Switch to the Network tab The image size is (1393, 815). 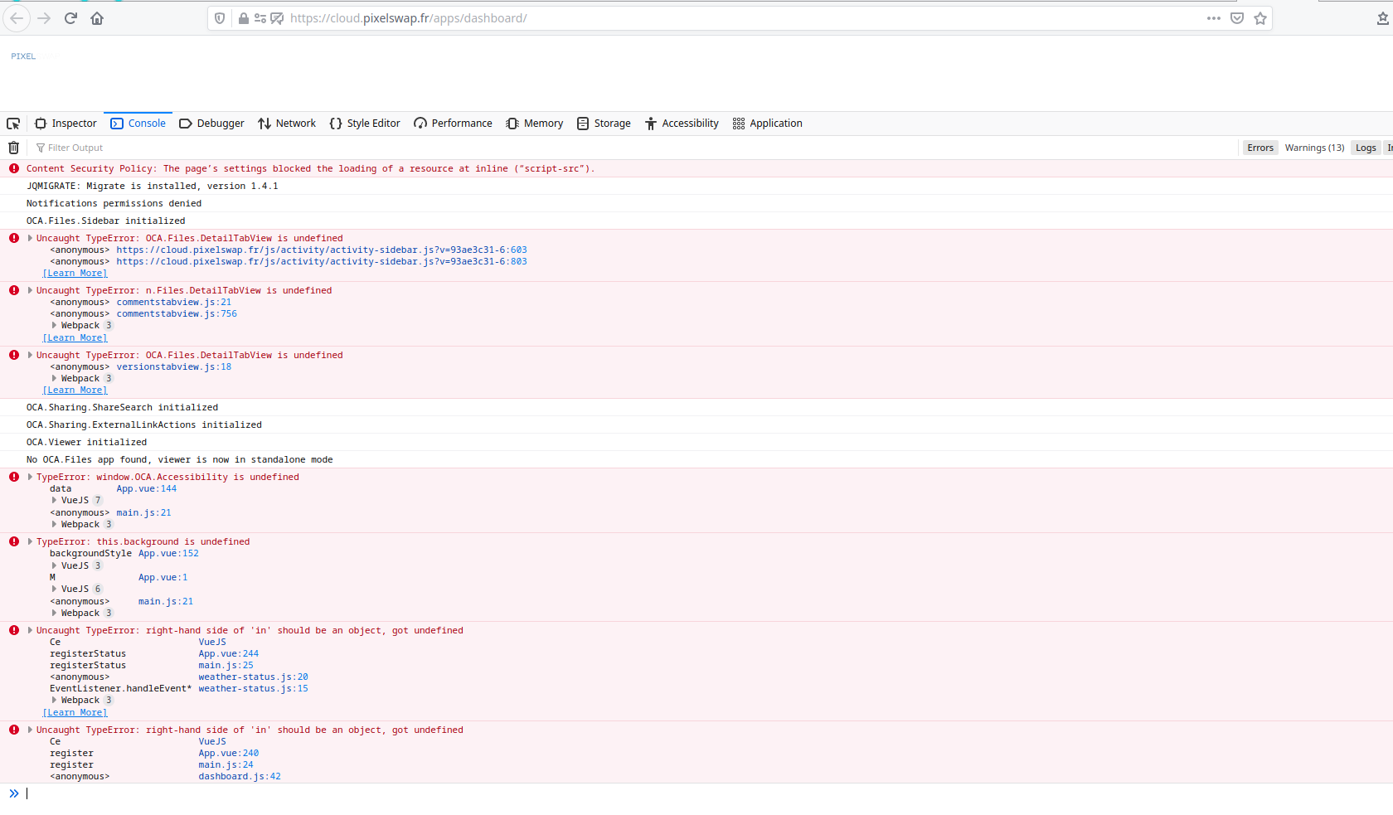(287, 124)
